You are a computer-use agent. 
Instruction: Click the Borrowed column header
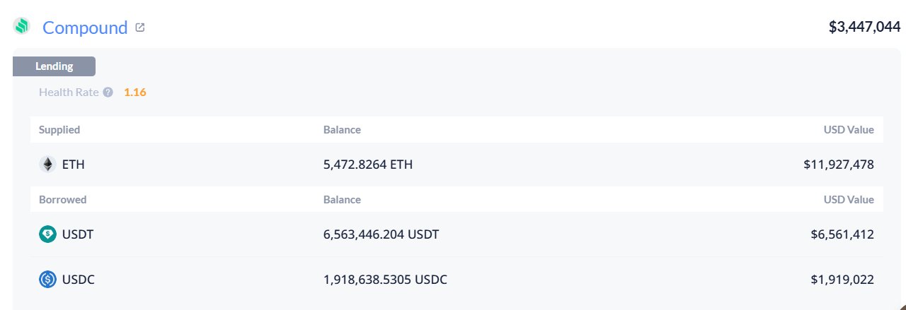62,200
